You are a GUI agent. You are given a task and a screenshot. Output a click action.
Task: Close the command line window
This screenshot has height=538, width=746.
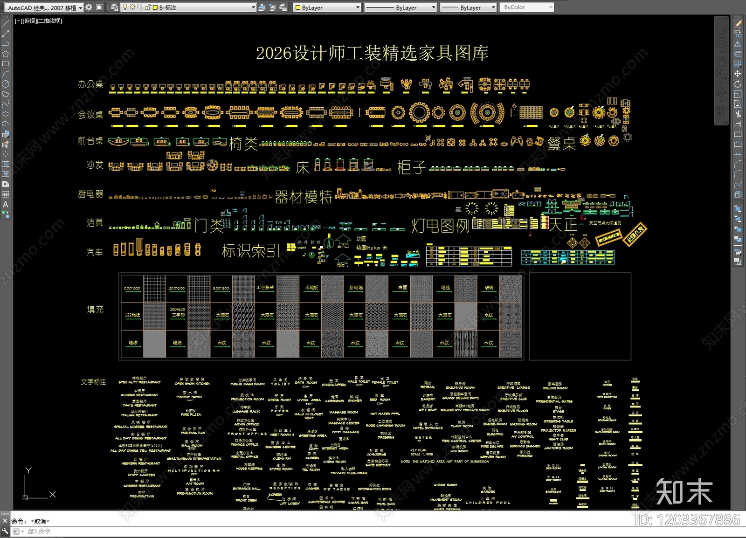[5, 521]
